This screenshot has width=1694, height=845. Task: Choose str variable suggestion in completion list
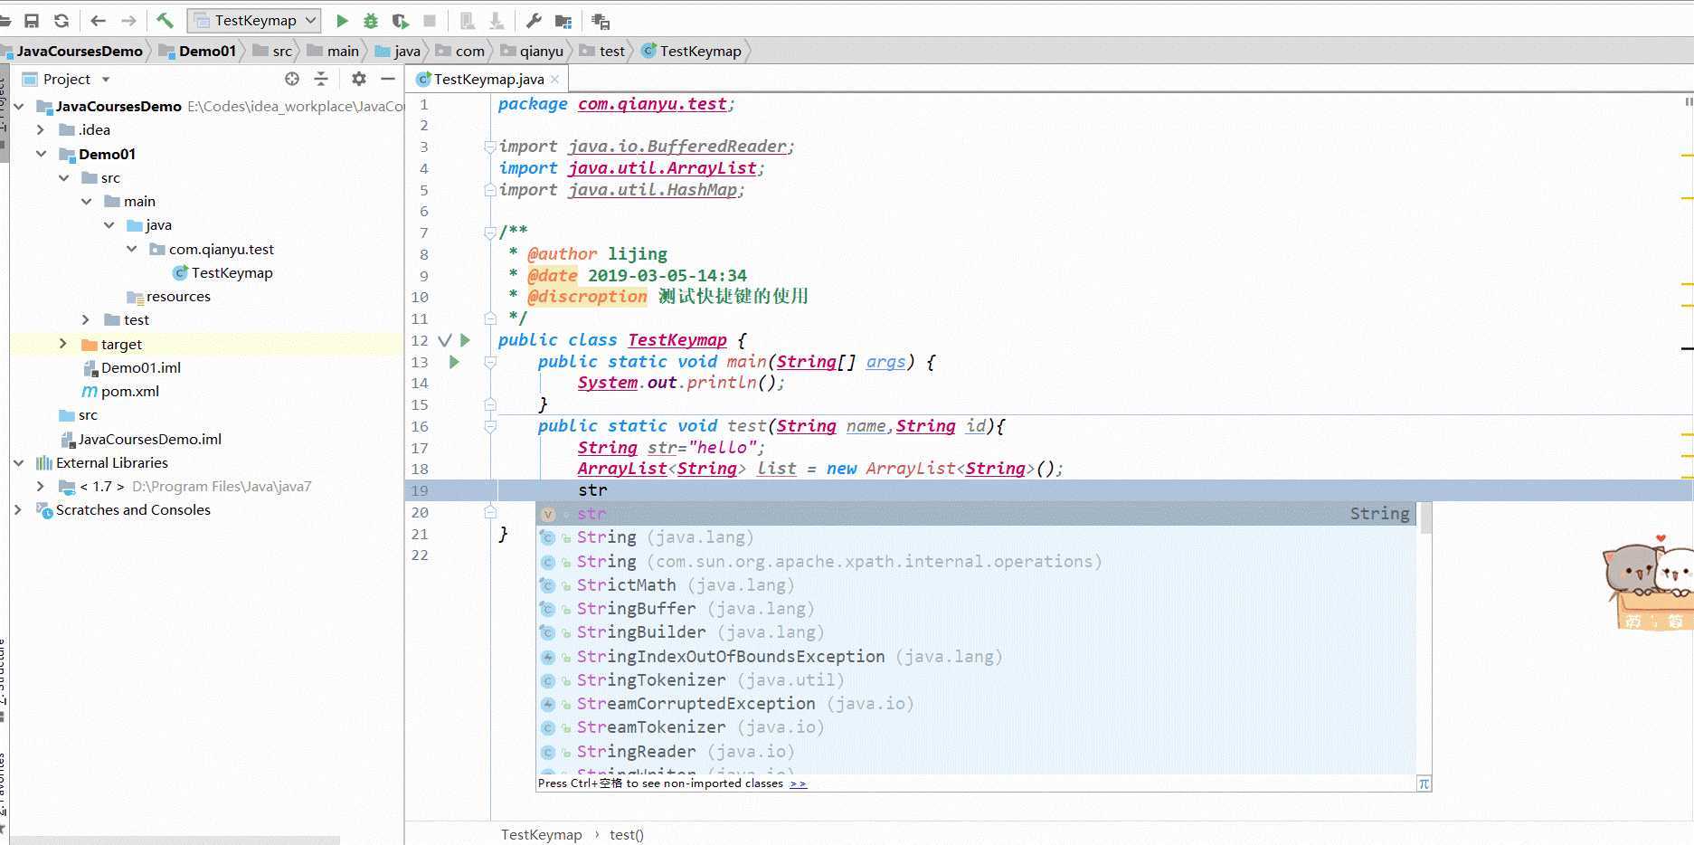pos(975,514)
